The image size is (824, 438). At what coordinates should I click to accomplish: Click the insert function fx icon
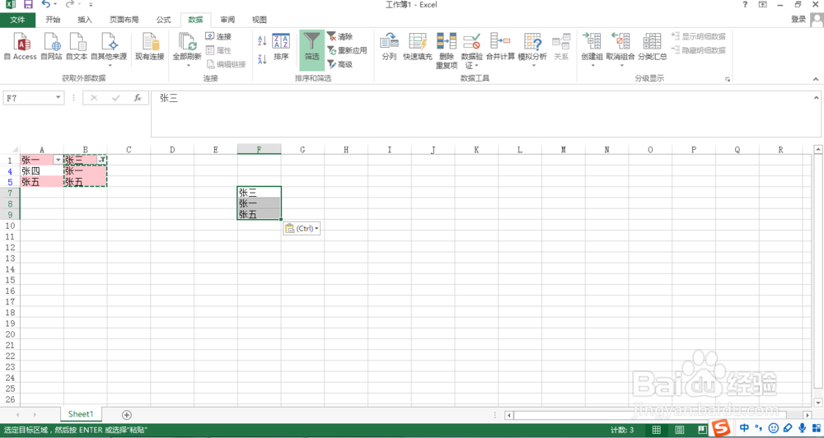click(137, 98)
